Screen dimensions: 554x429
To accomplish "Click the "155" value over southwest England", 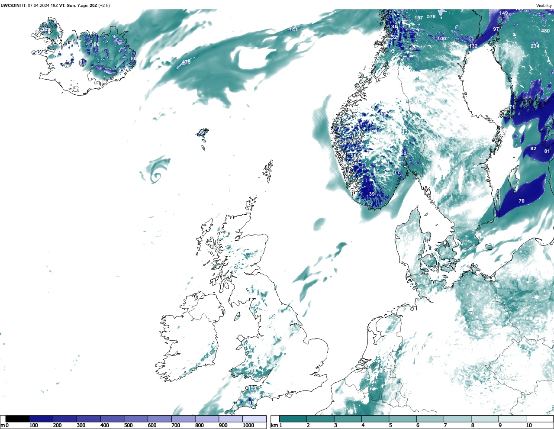I will 252,388.
